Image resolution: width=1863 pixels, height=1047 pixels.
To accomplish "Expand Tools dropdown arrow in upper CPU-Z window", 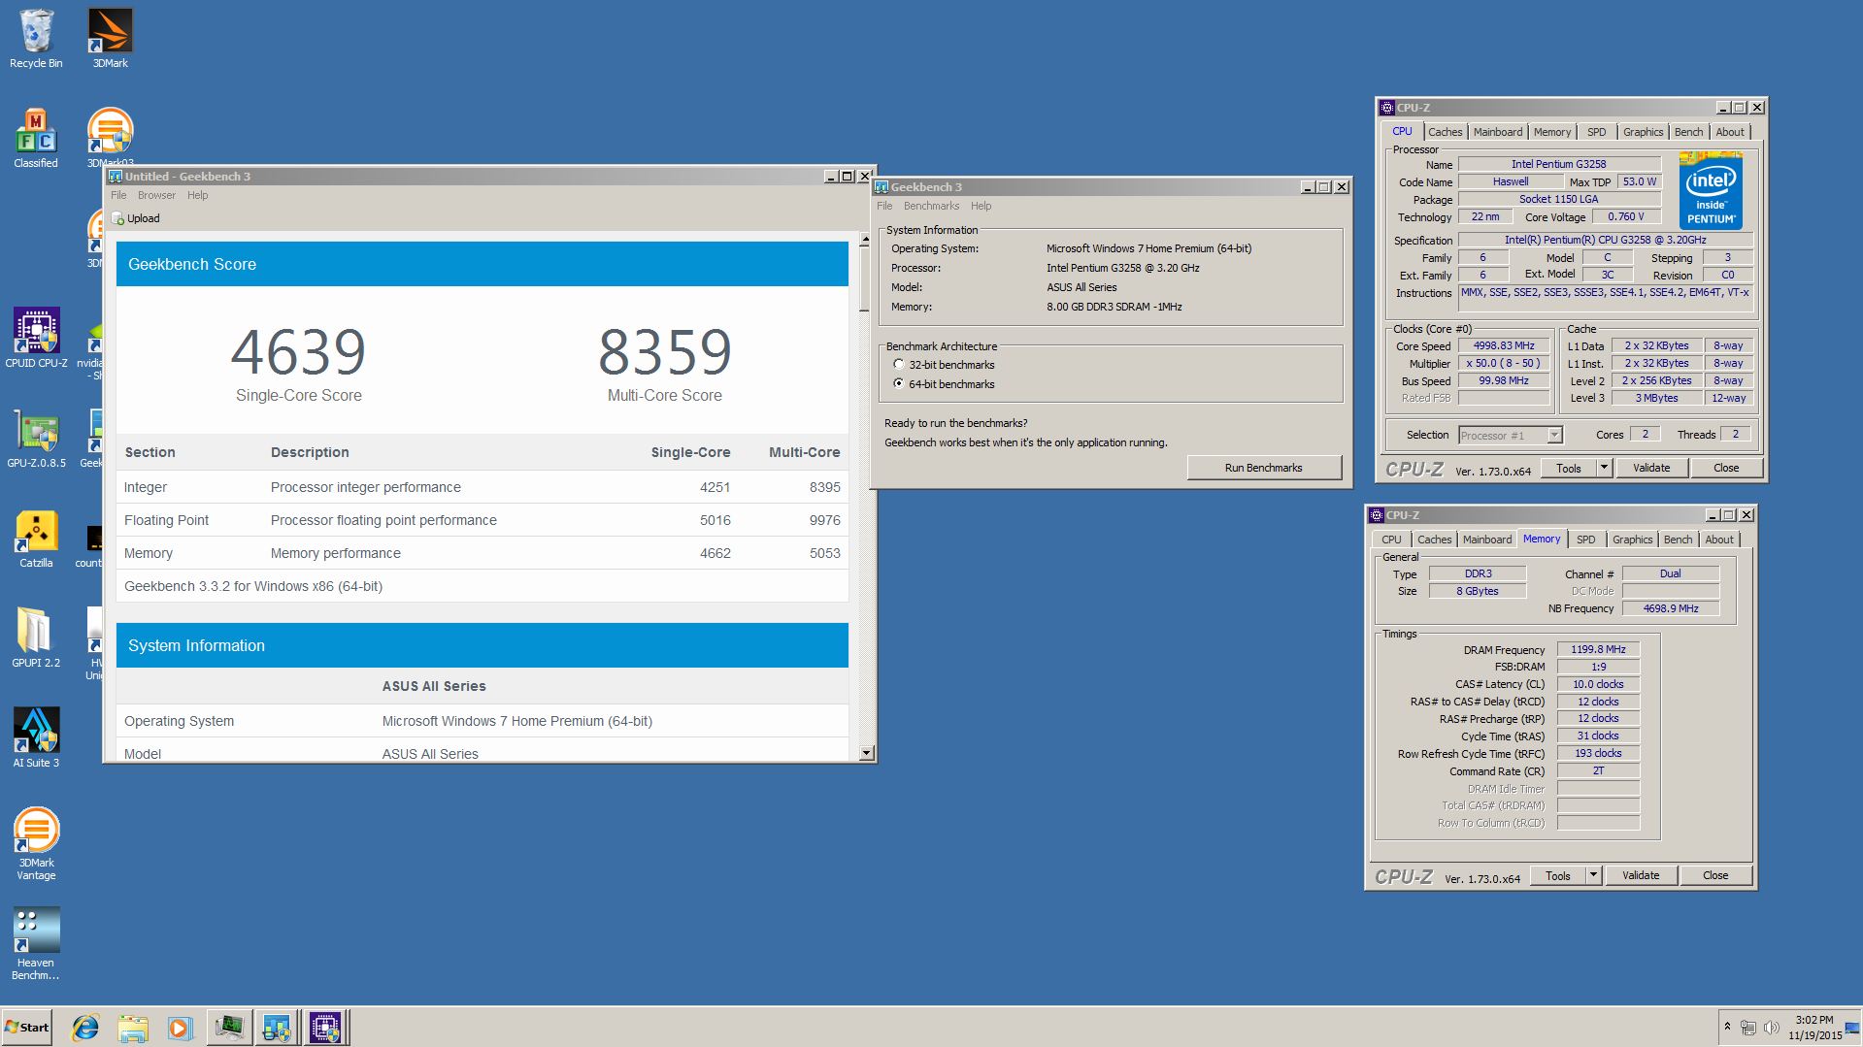I will pyautogui.click(x=1604, y=468).
